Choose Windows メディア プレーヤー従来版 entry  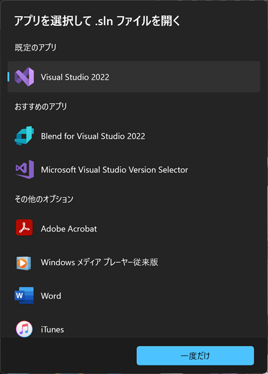(99, 262)
